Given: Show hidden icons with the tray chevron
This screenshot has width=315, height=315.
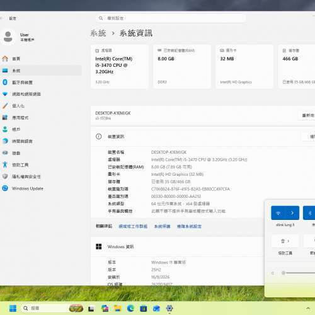Looking at the screenshot, I should pyautogui.click(x=308, y=308).
